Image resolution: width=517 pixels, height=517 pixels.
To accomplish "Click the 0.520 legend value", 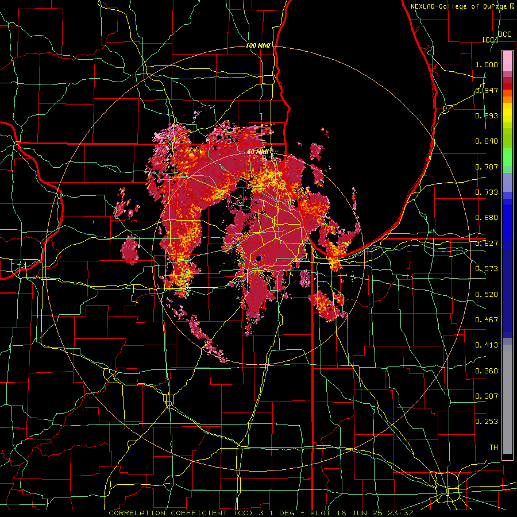I will (x=487, y=294).
